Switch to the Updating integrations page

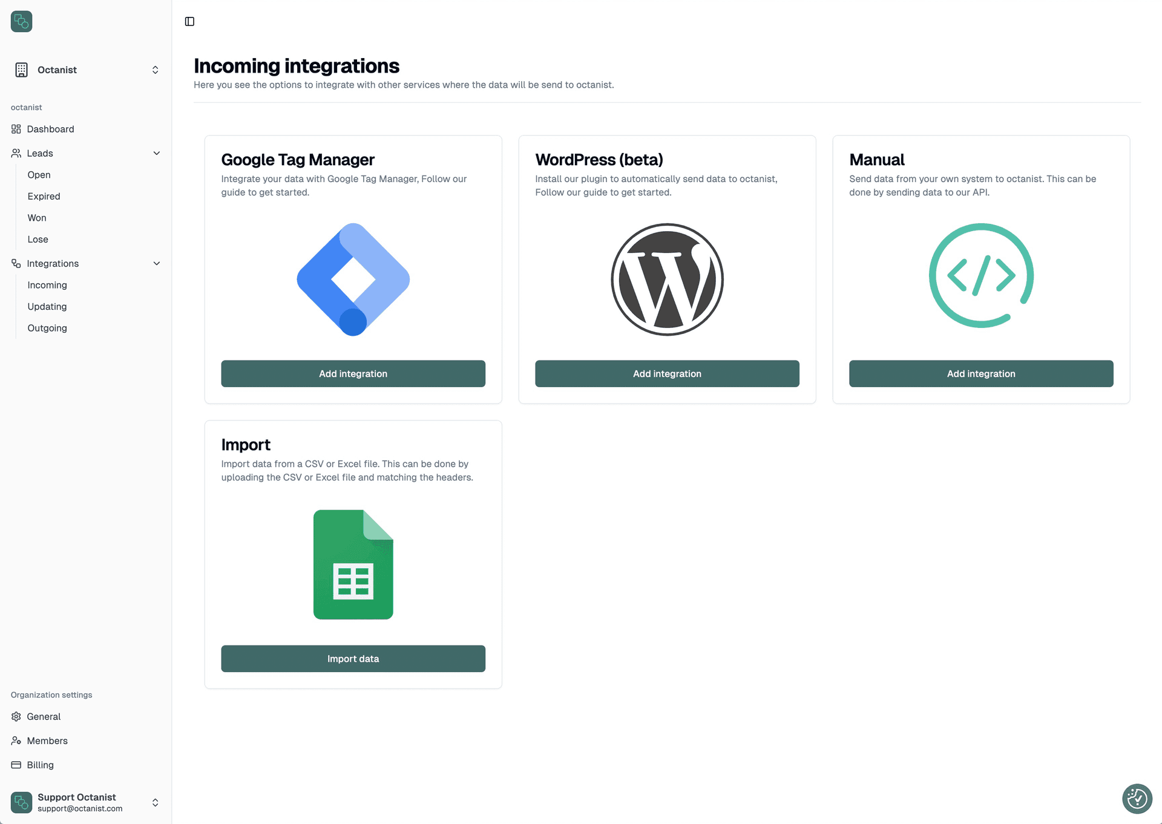(47, 306)
